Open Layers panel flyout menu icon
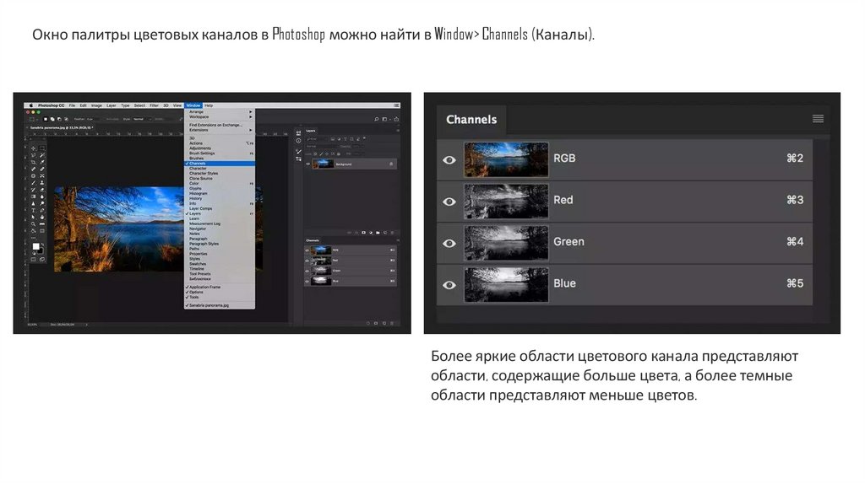The image size is (865, 484). point(398,131)
